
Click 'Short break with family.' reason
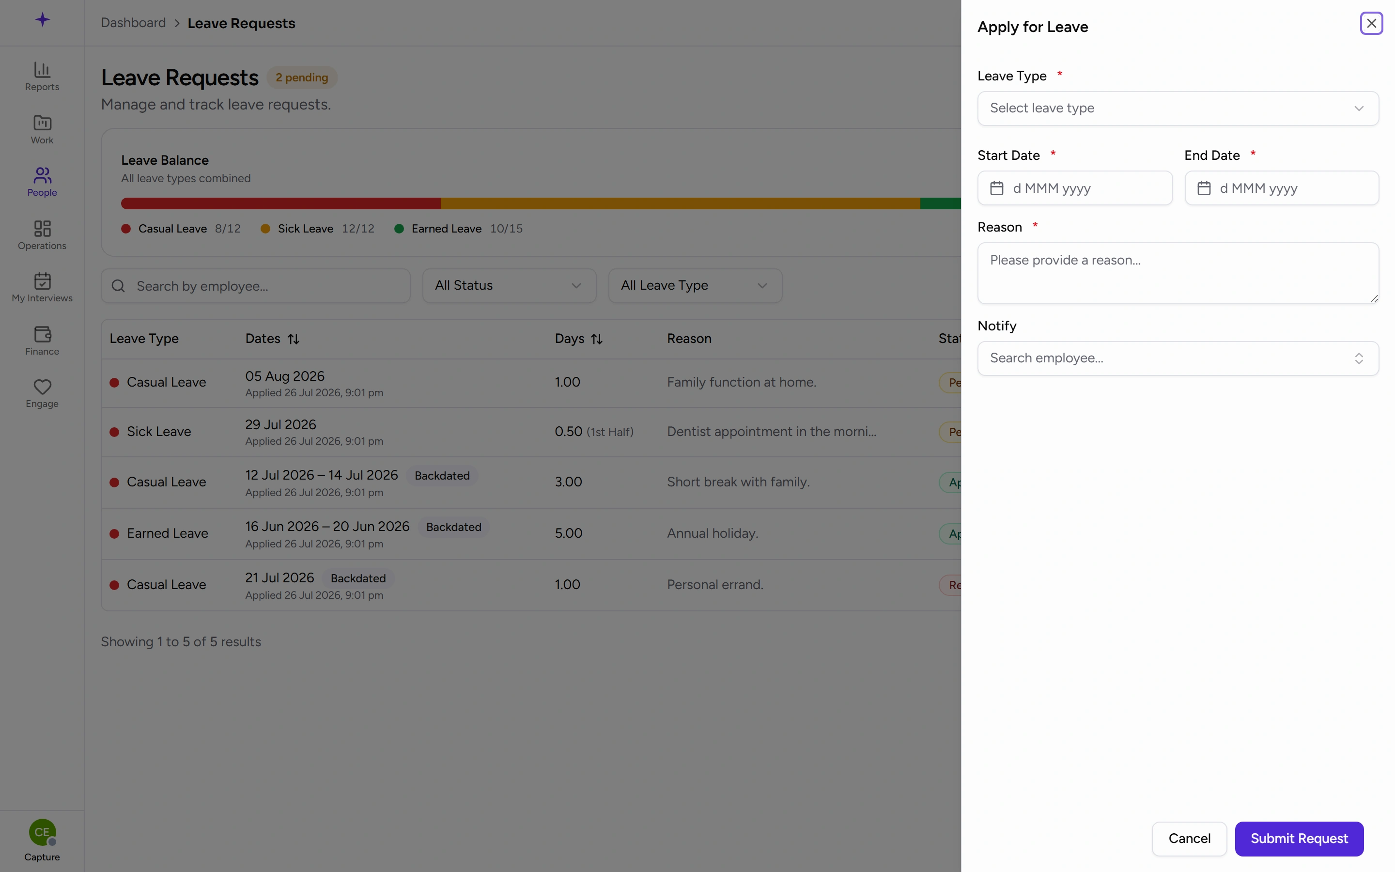[x=738, y=482]
